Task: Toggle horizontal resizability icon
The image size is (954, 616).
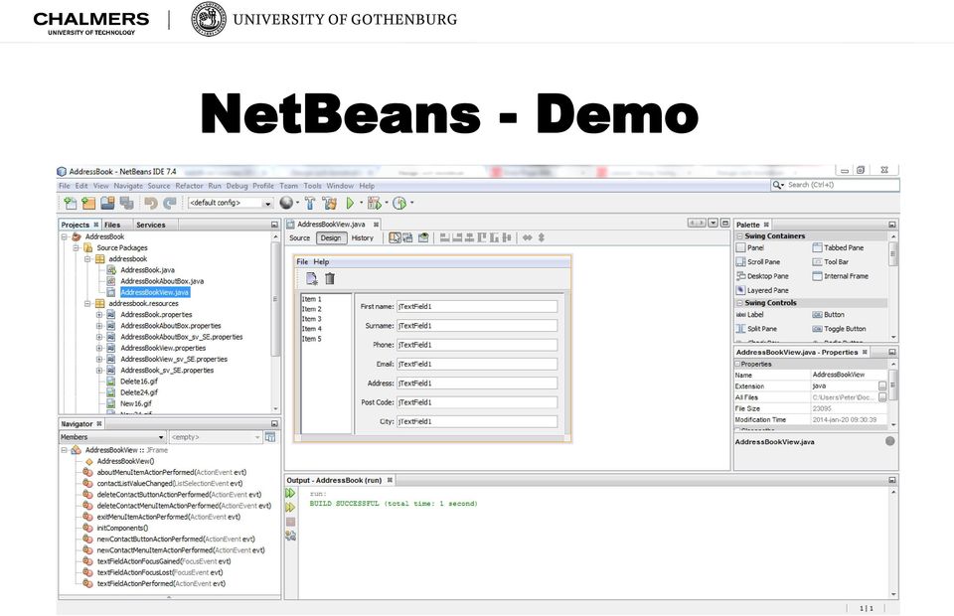Action: 527,237
